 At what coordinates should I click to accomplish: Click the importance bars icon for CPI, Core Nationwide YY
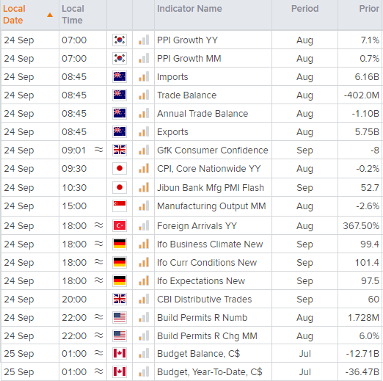(x=144, y=168)
